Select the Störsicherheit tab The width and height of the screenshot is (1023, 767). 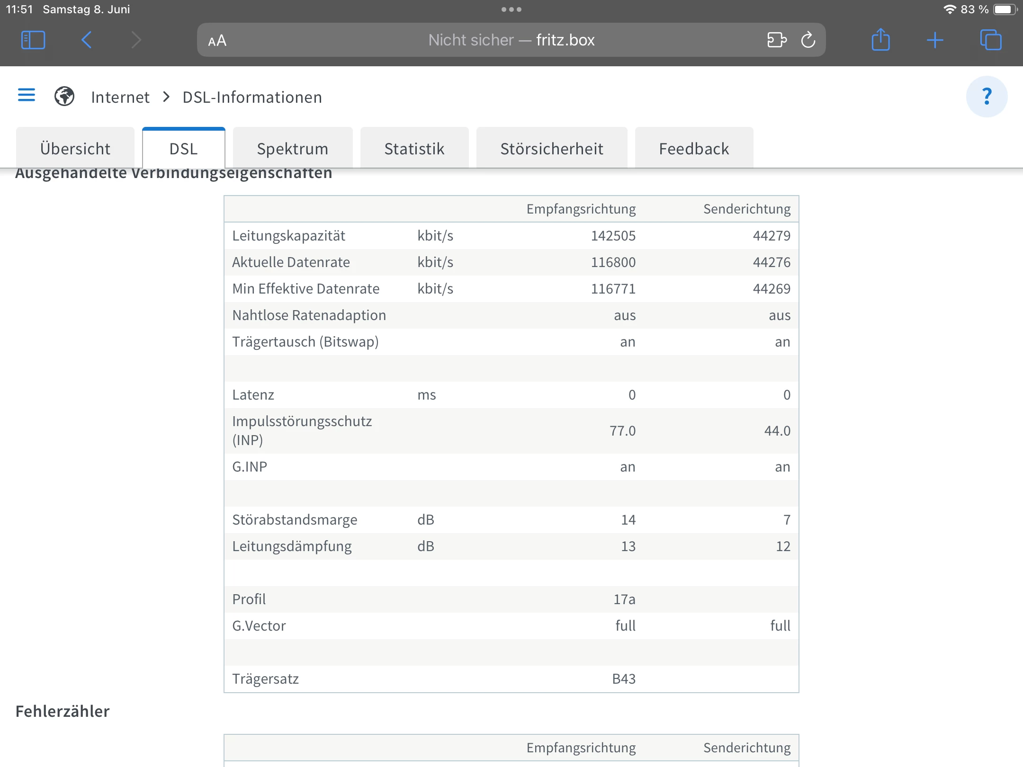coord(552,149)
